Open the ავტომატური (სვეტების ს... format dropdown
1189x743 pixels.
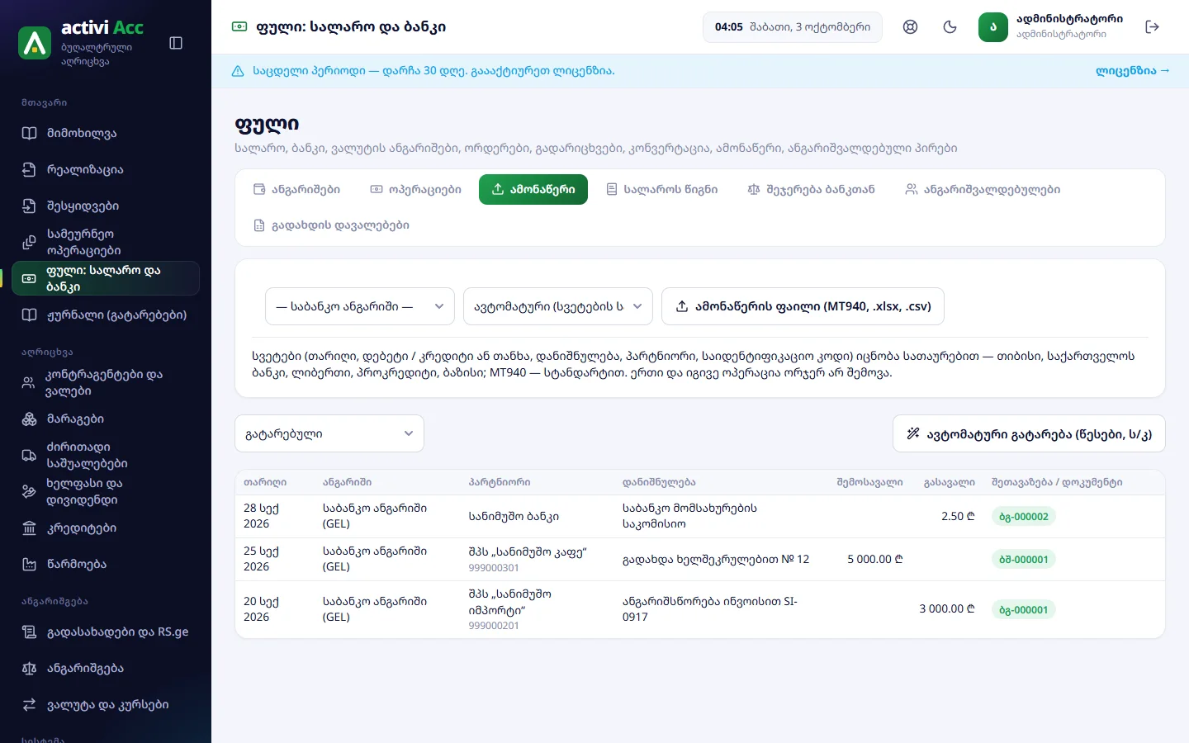tap(558, 306)
